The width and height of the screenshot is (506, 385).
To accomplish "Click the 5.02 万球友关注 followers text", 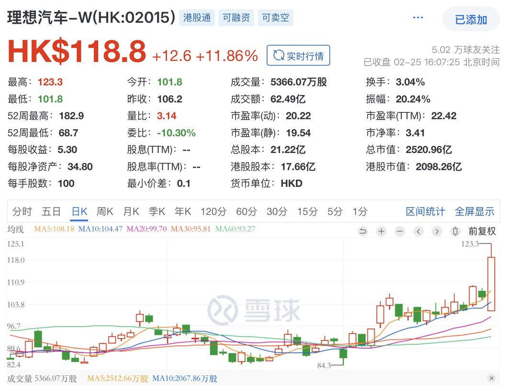I will 466,50.
